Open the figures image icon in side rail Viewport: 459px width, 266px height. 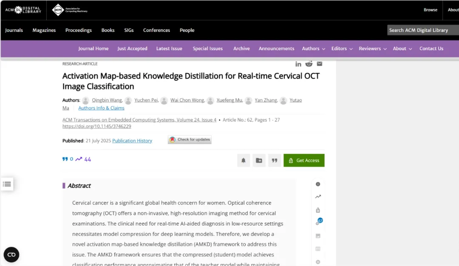tap(318, 236)
